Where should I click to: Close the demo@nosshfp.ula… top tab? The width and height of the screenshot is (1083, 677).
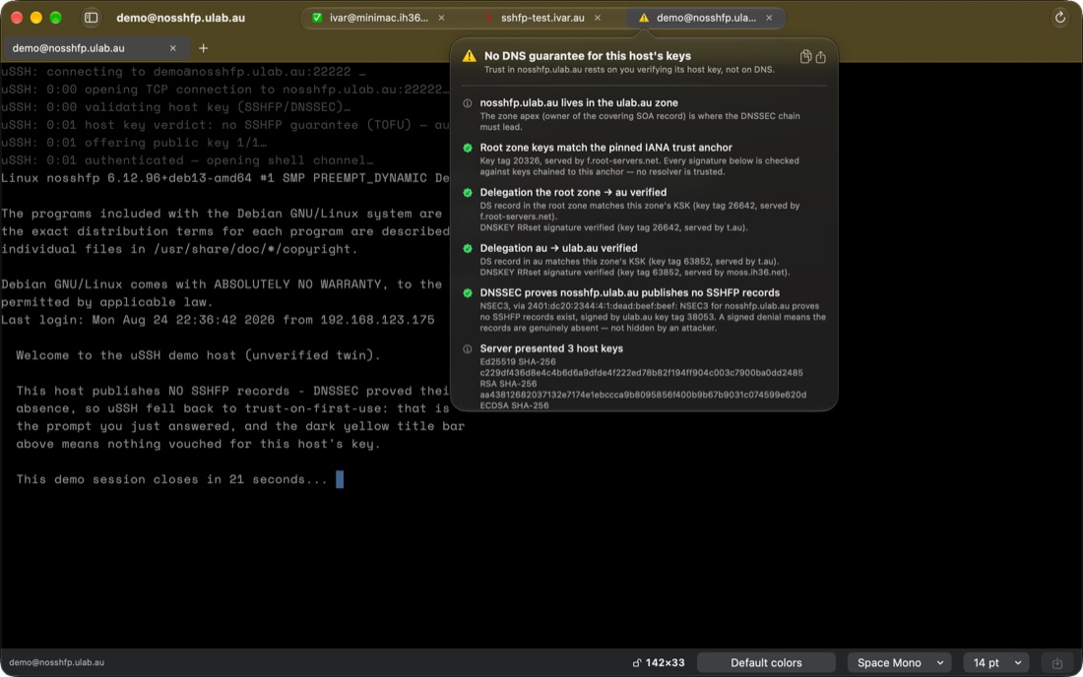click(769, 18)
